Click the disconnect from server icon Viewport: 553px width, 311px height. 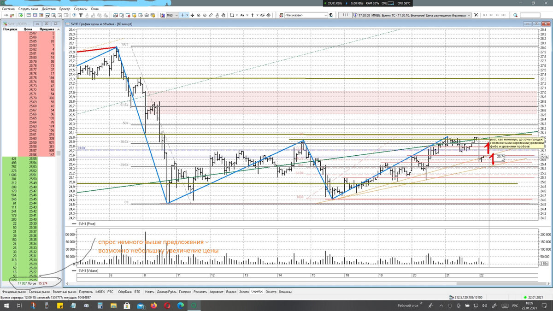(12, 15)
